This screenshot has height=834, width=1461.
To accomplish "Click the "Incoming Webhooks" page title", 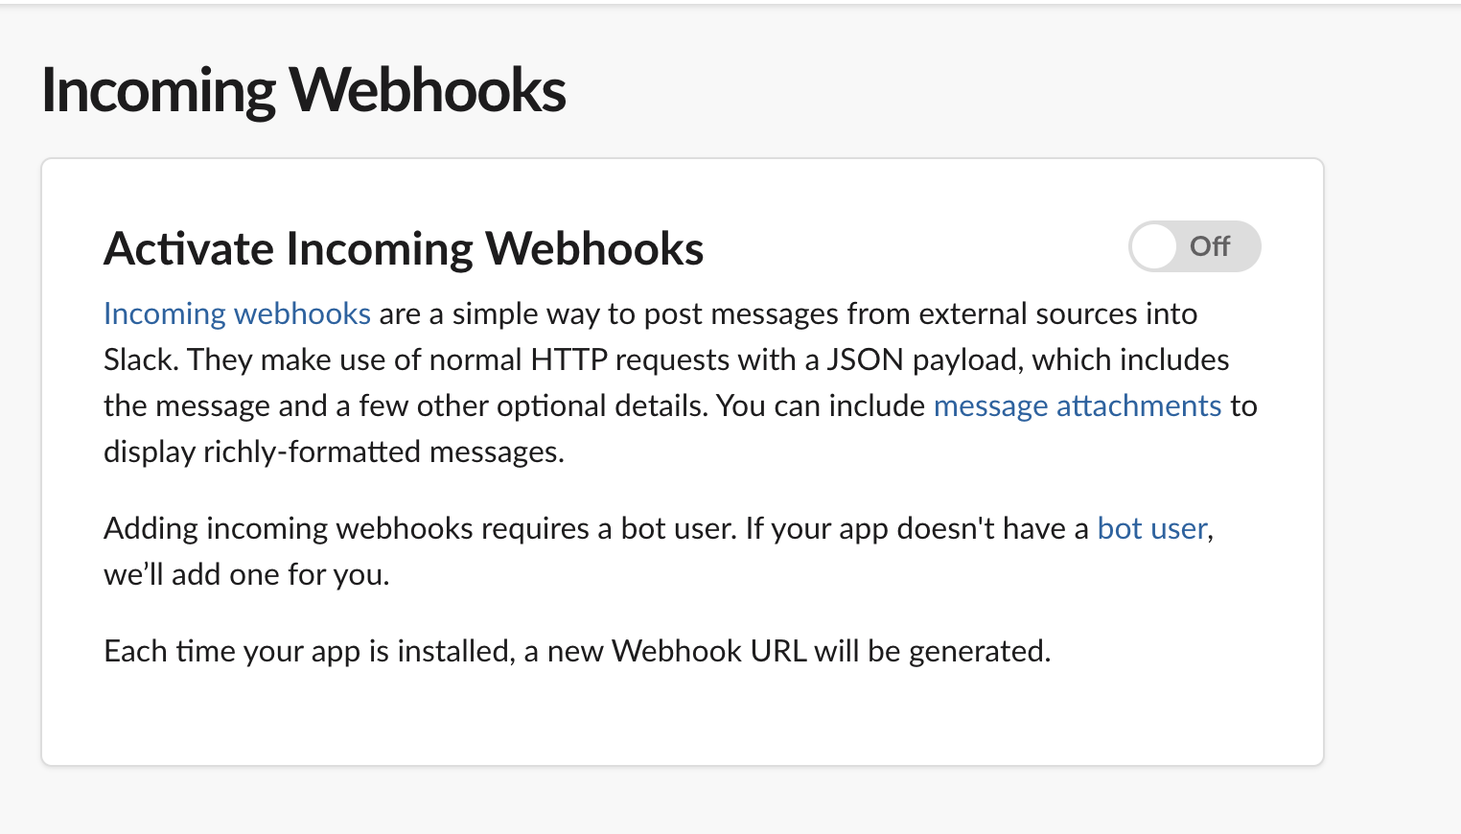I will pos(303,91).
